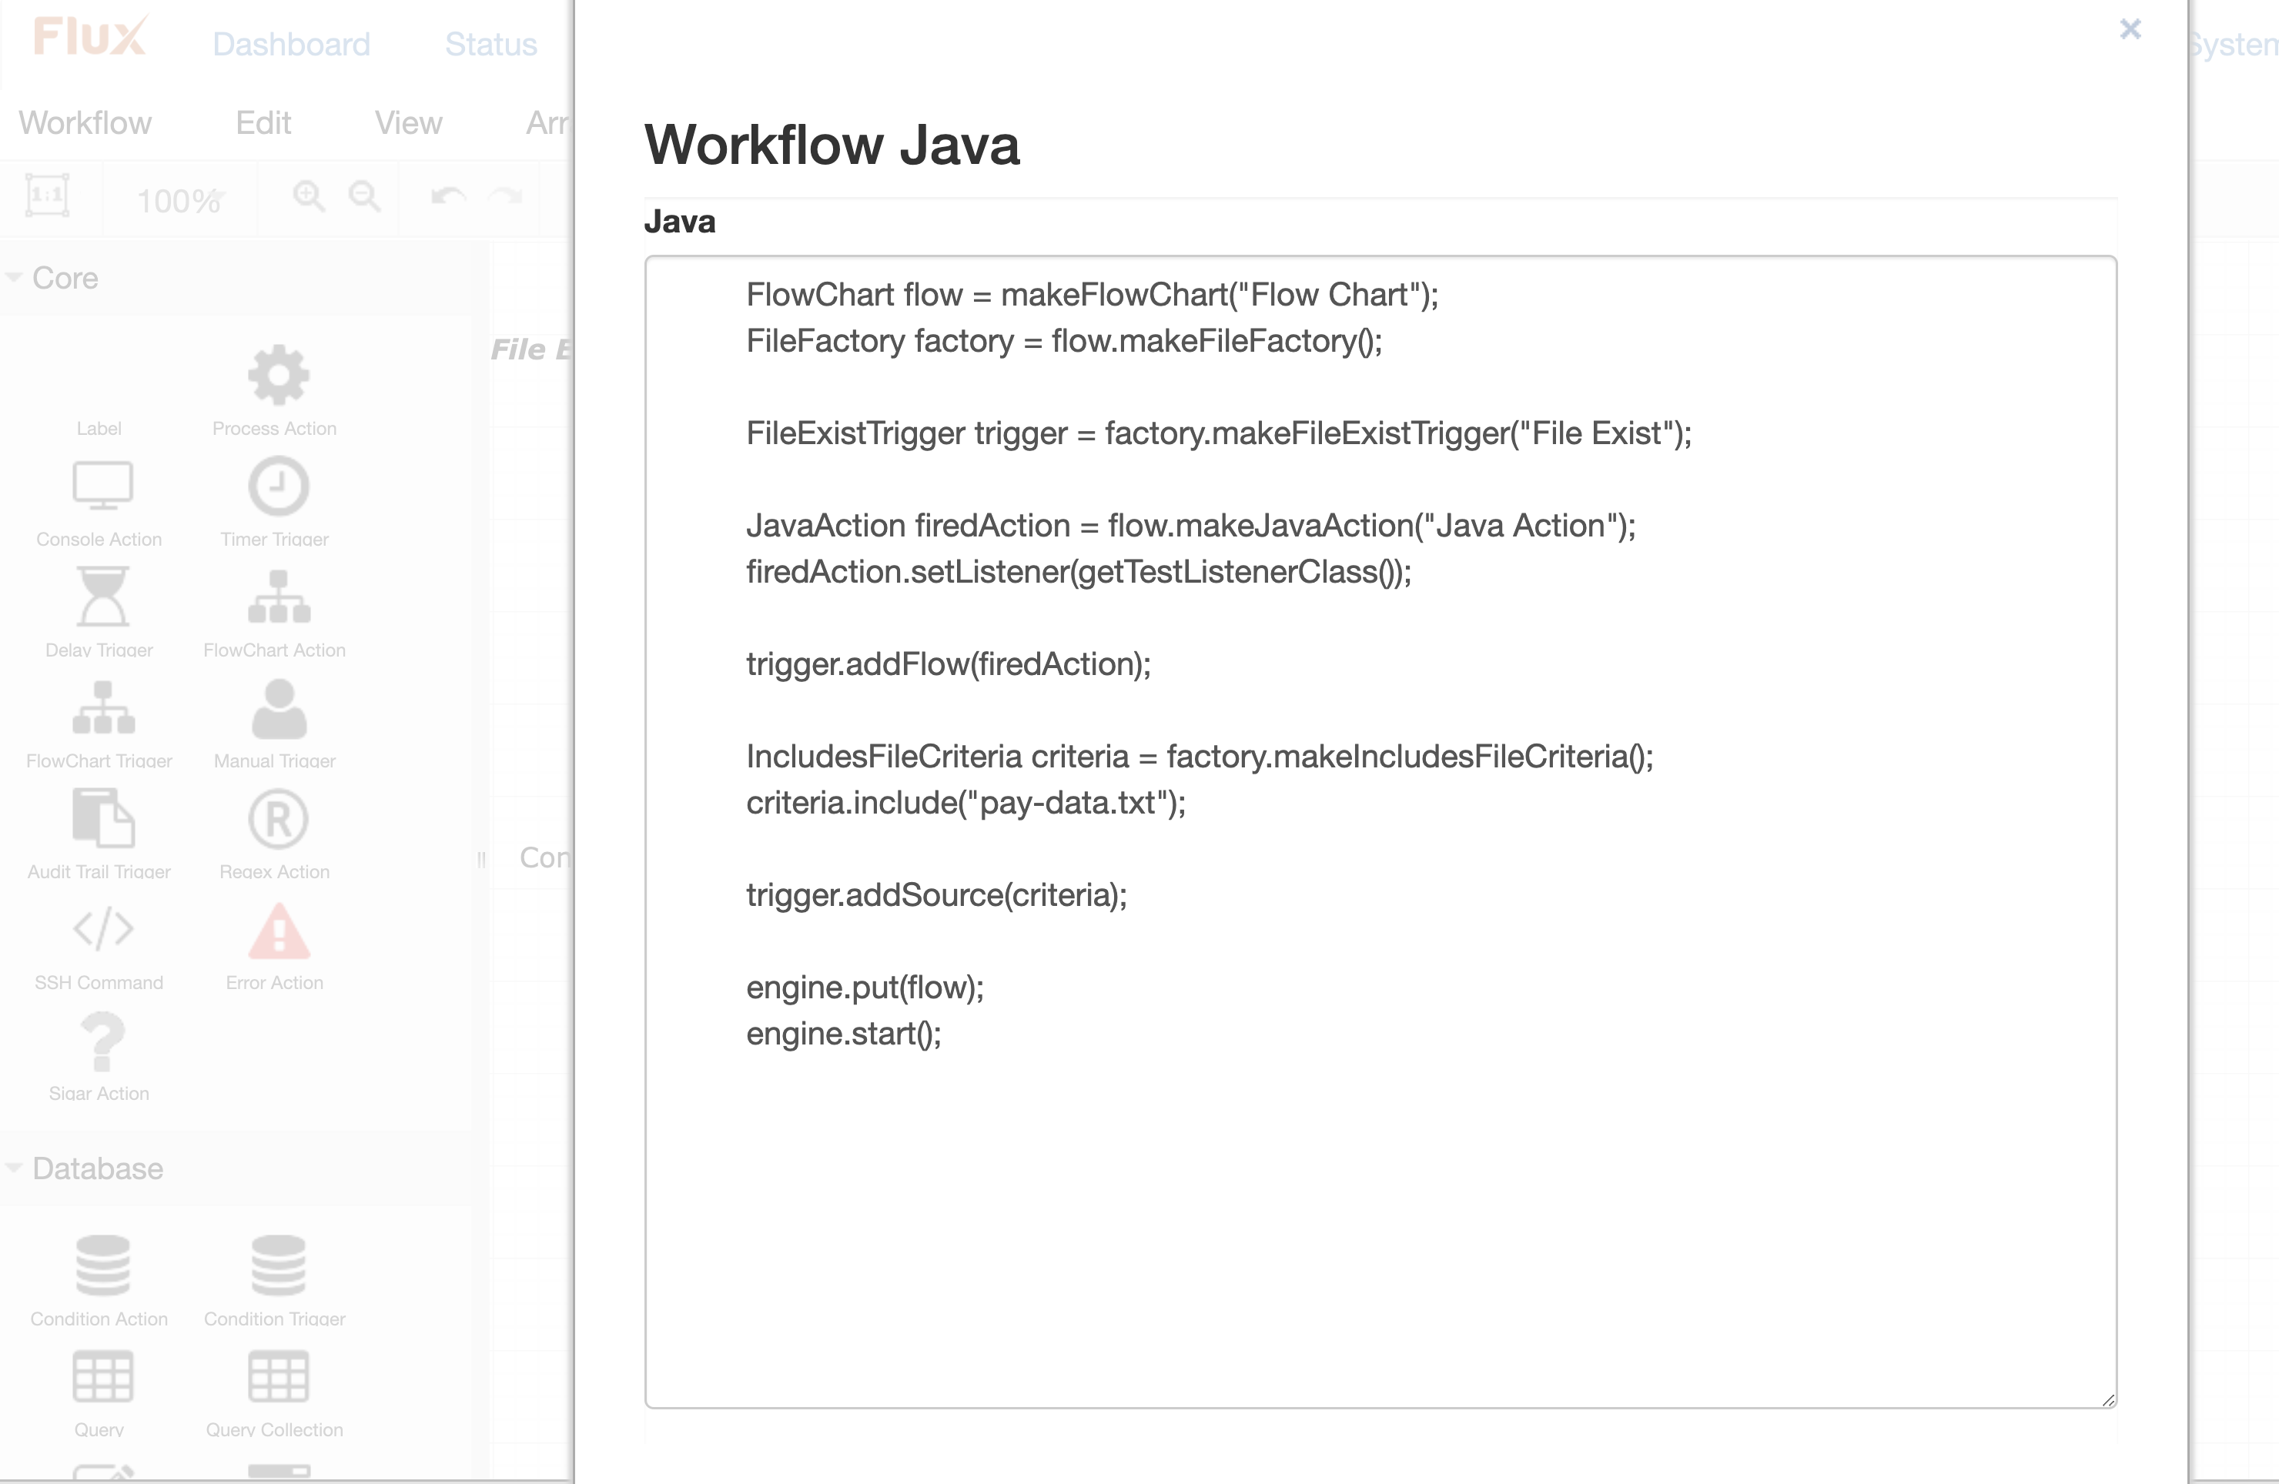The image size is (2279, 1484).
Task: Click the 'FlowChart flow = makeFlowChart' line
Action: [1092, 294]
